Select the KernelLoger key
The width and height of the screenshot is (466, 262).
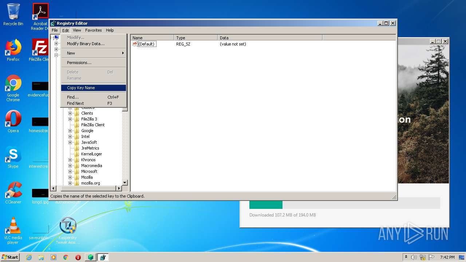[91, 154]
